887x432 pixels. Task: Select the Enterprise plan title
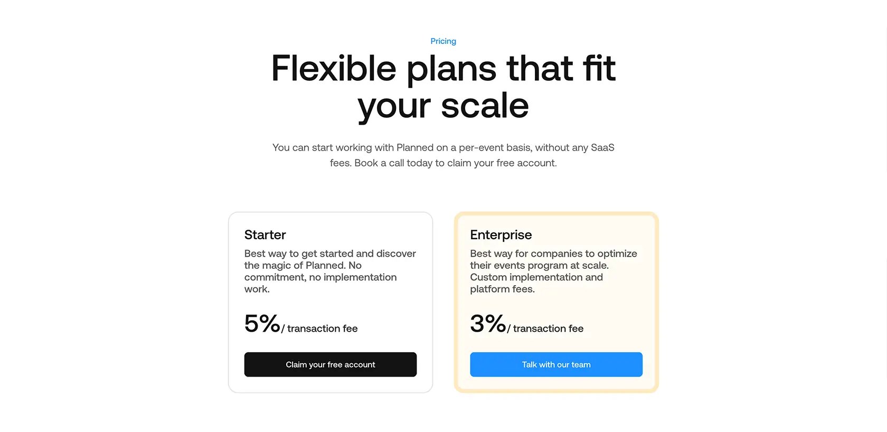coord(501,234)
